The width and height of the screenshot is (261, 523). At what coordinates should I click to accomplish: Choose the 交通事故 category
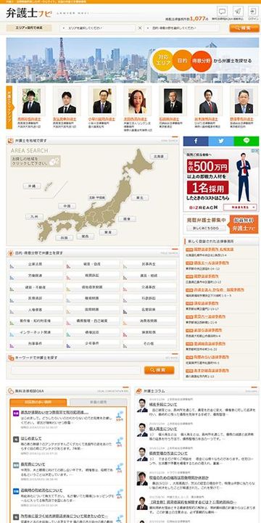149,287
